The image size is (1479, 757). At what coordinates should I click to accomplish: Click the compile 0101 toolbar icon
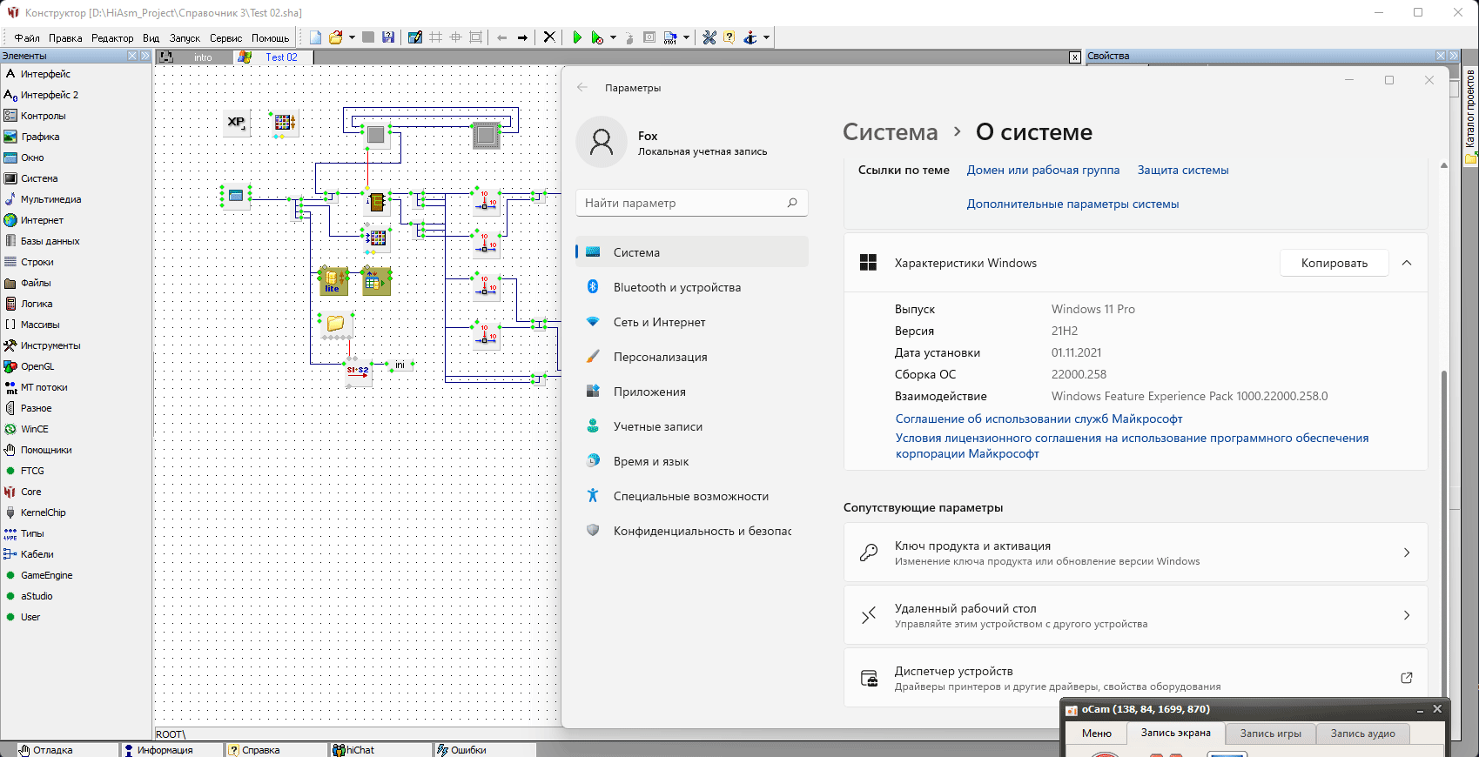pyautogui.click(x=670, y=37)
